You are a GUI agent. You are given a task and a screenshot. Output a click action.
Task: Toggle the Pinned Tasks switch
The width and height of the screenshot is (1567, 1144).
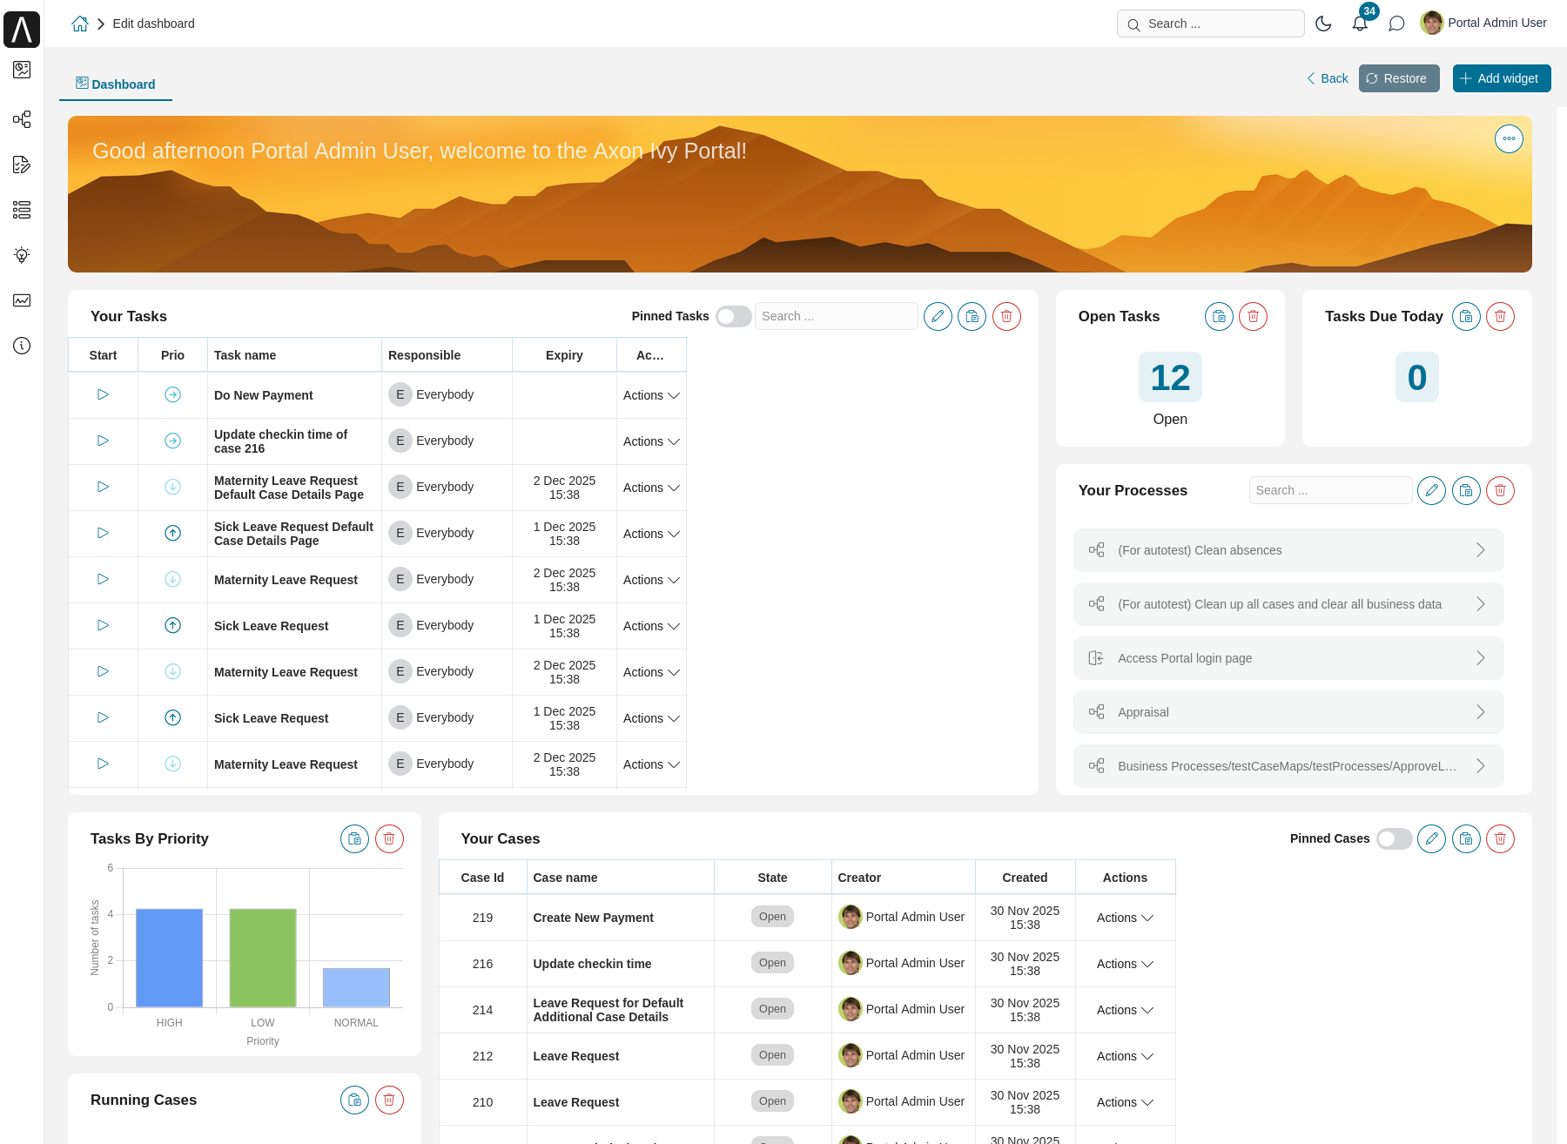click(x=733, y=316)
